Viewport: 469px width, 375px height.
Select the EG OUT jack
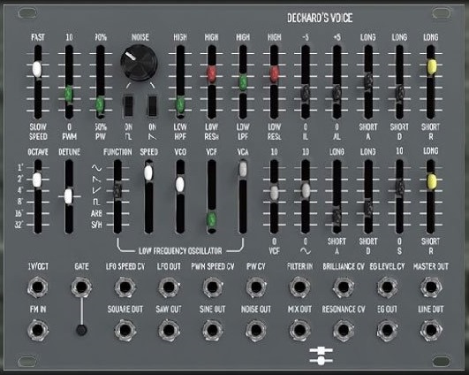387,330
